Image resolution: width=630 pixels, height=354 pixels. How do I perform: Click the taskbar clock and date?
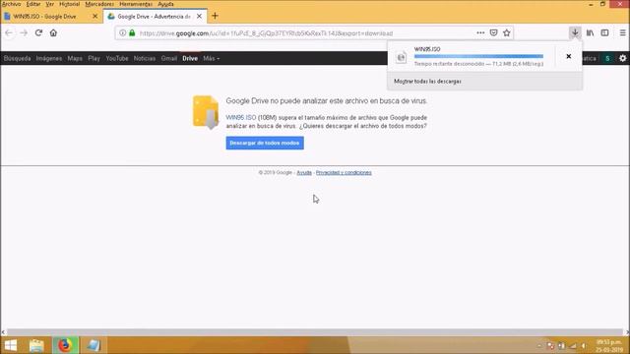(x=609, y=346)
